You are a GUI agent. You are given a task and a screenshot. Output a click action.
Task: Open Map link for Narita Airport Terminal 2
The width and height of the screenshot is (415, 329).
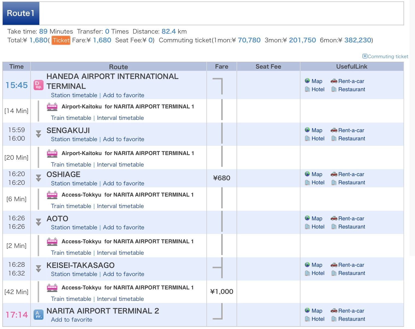[x=317, y=311]
